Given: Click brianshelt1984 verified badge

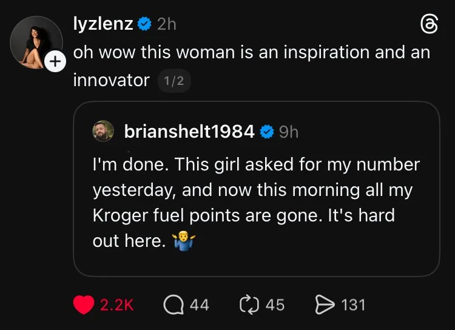Looking at the screenshot, I should point(267,132).
